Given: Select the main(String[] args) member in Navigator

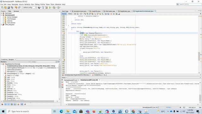Looking at the screenshot, I should [x=13, y=75].
